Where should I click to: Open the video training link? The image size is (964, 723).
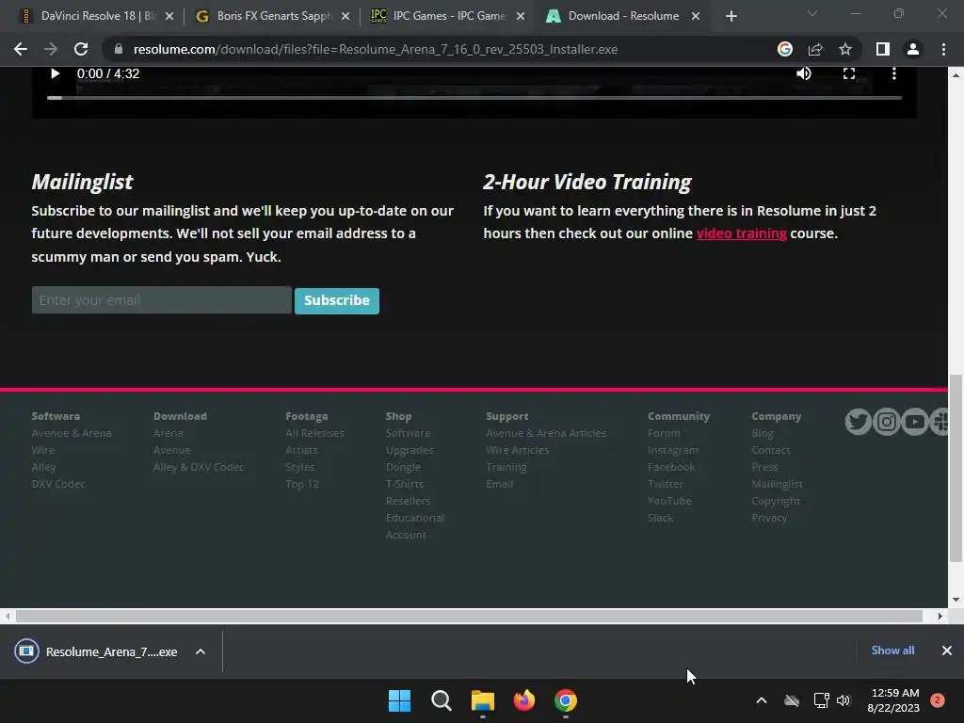click(742, 233)
